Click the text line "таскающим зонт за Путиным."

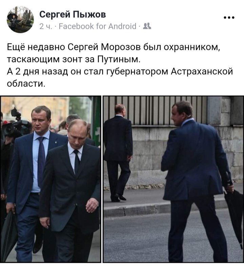[74, 59]
